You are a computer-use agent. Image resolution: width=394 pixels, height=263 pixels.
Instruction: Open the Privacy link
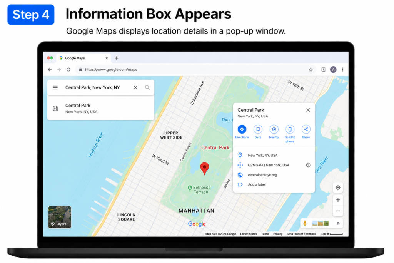(278, 234)
